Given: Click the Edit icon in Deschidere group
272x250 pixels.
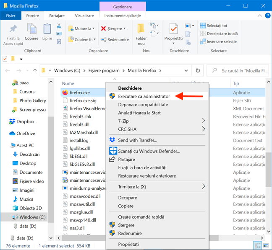Looking at the screenshot, I should tap(188, 34).
